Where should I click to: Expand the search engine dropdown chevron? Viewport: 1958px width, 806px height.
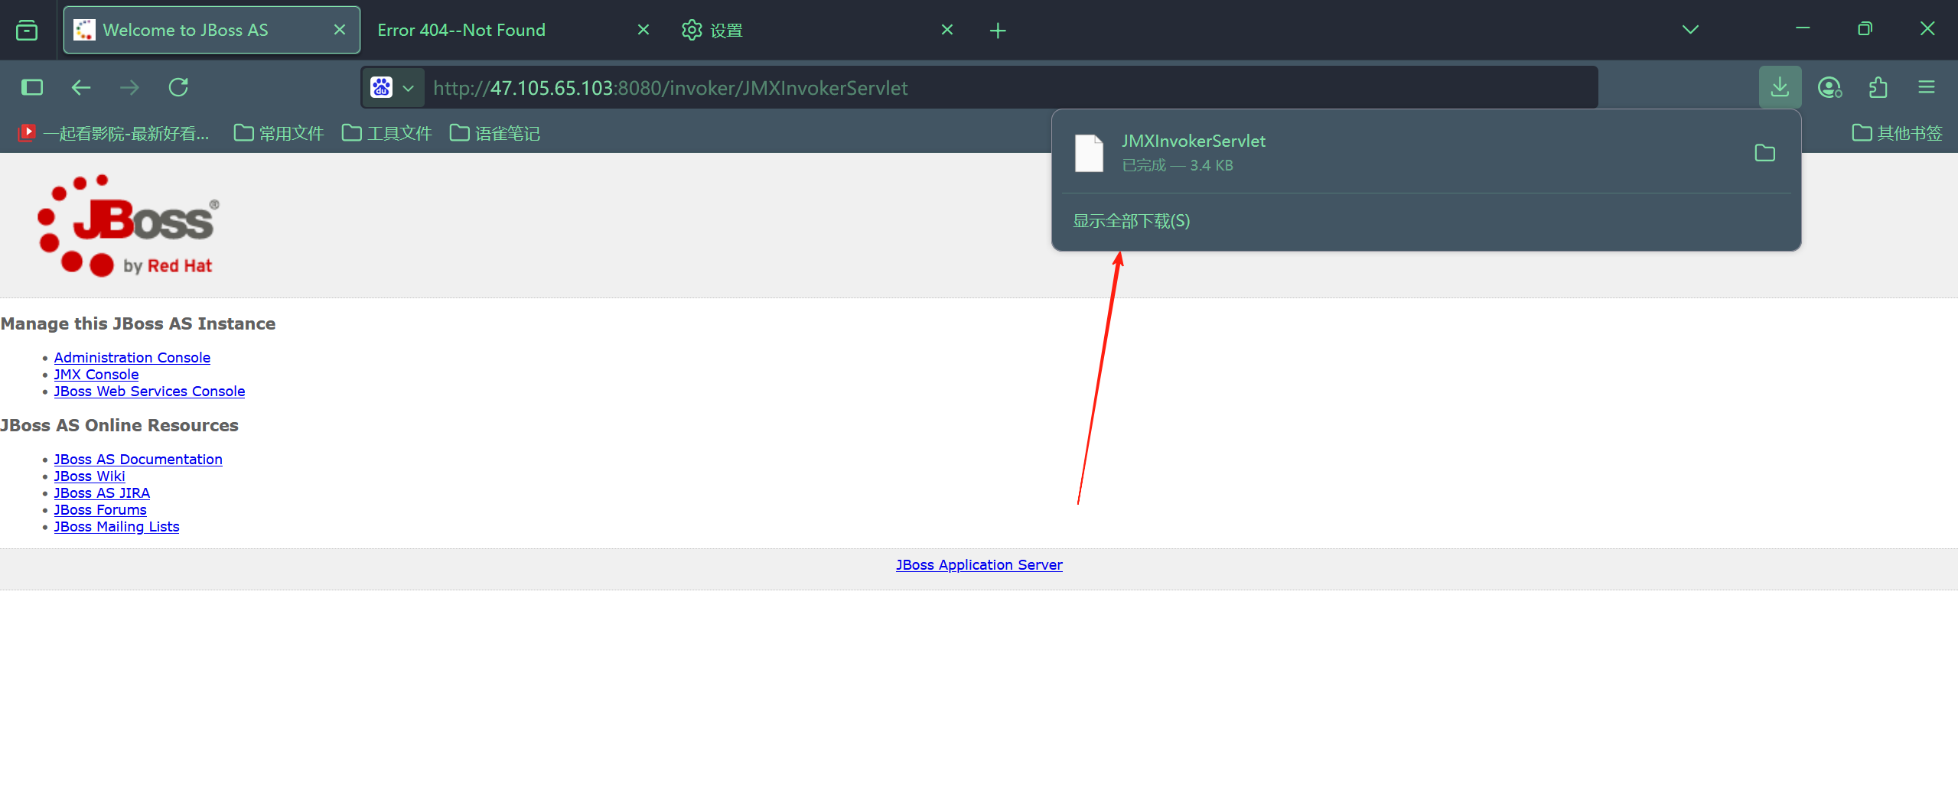click(409, 88)
